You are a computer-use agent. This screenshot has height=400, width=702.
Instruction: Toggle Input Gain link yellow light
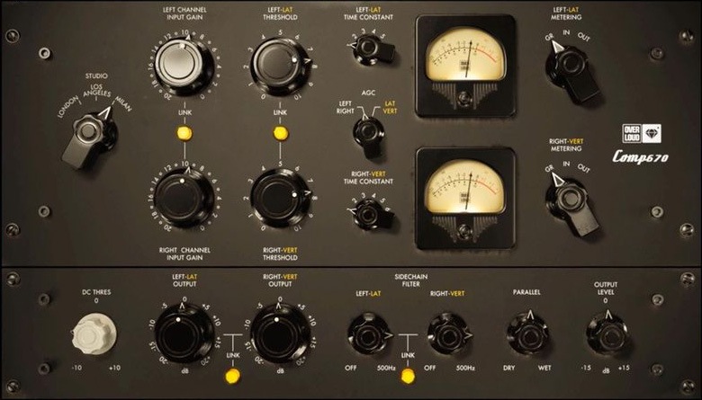[x=184, y=133]
